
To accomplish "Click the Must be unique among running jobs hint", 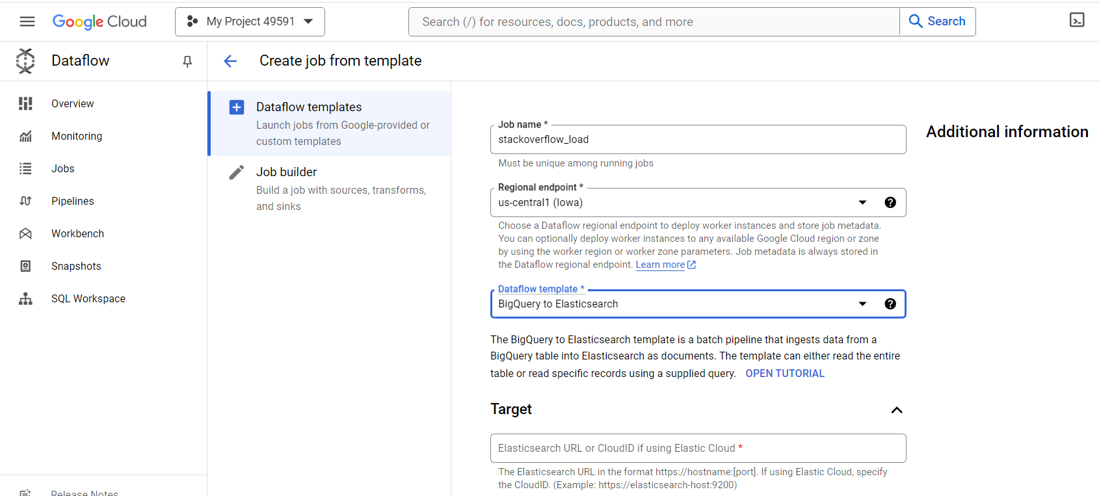I will pyautogui.click(x=576, y=163).
